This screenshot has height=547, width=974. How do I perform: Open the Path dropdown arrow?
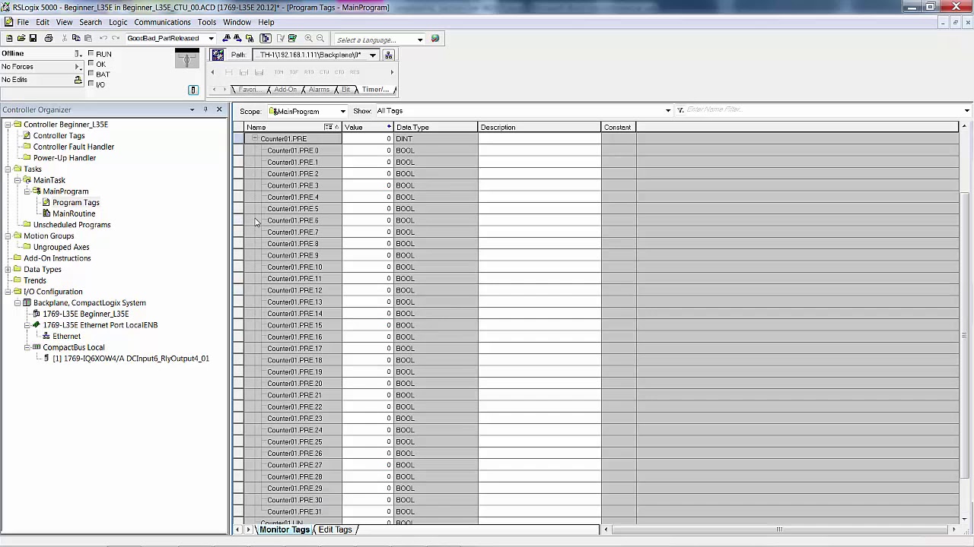373,55
